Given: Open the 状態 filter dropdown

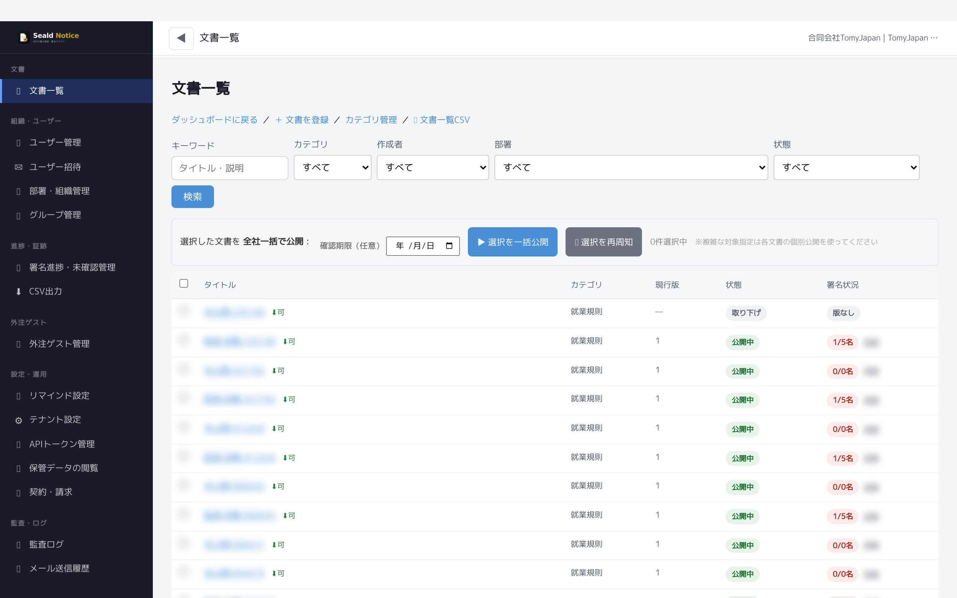Looking at the screenshot, I should [x=846, y=167].
